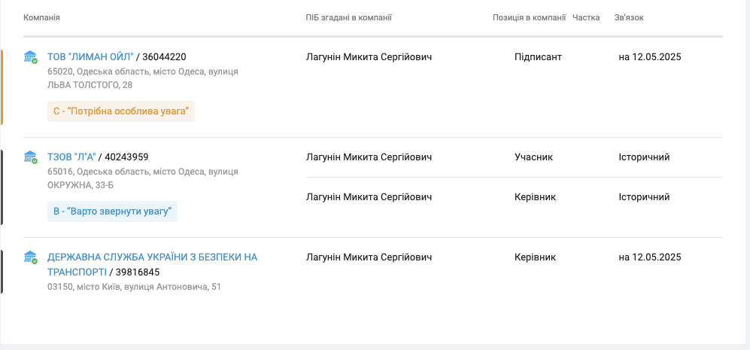The image size is (750, 350).
Task: Open the ТЗОВ "Л'А" company link
Action: (x=71, y=157)
